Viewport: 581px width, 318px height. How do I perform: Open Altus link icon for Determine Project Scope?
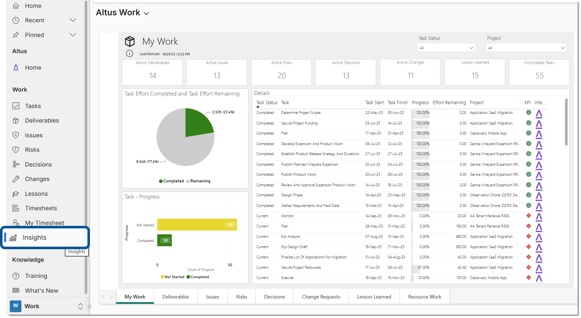point(539,114)
